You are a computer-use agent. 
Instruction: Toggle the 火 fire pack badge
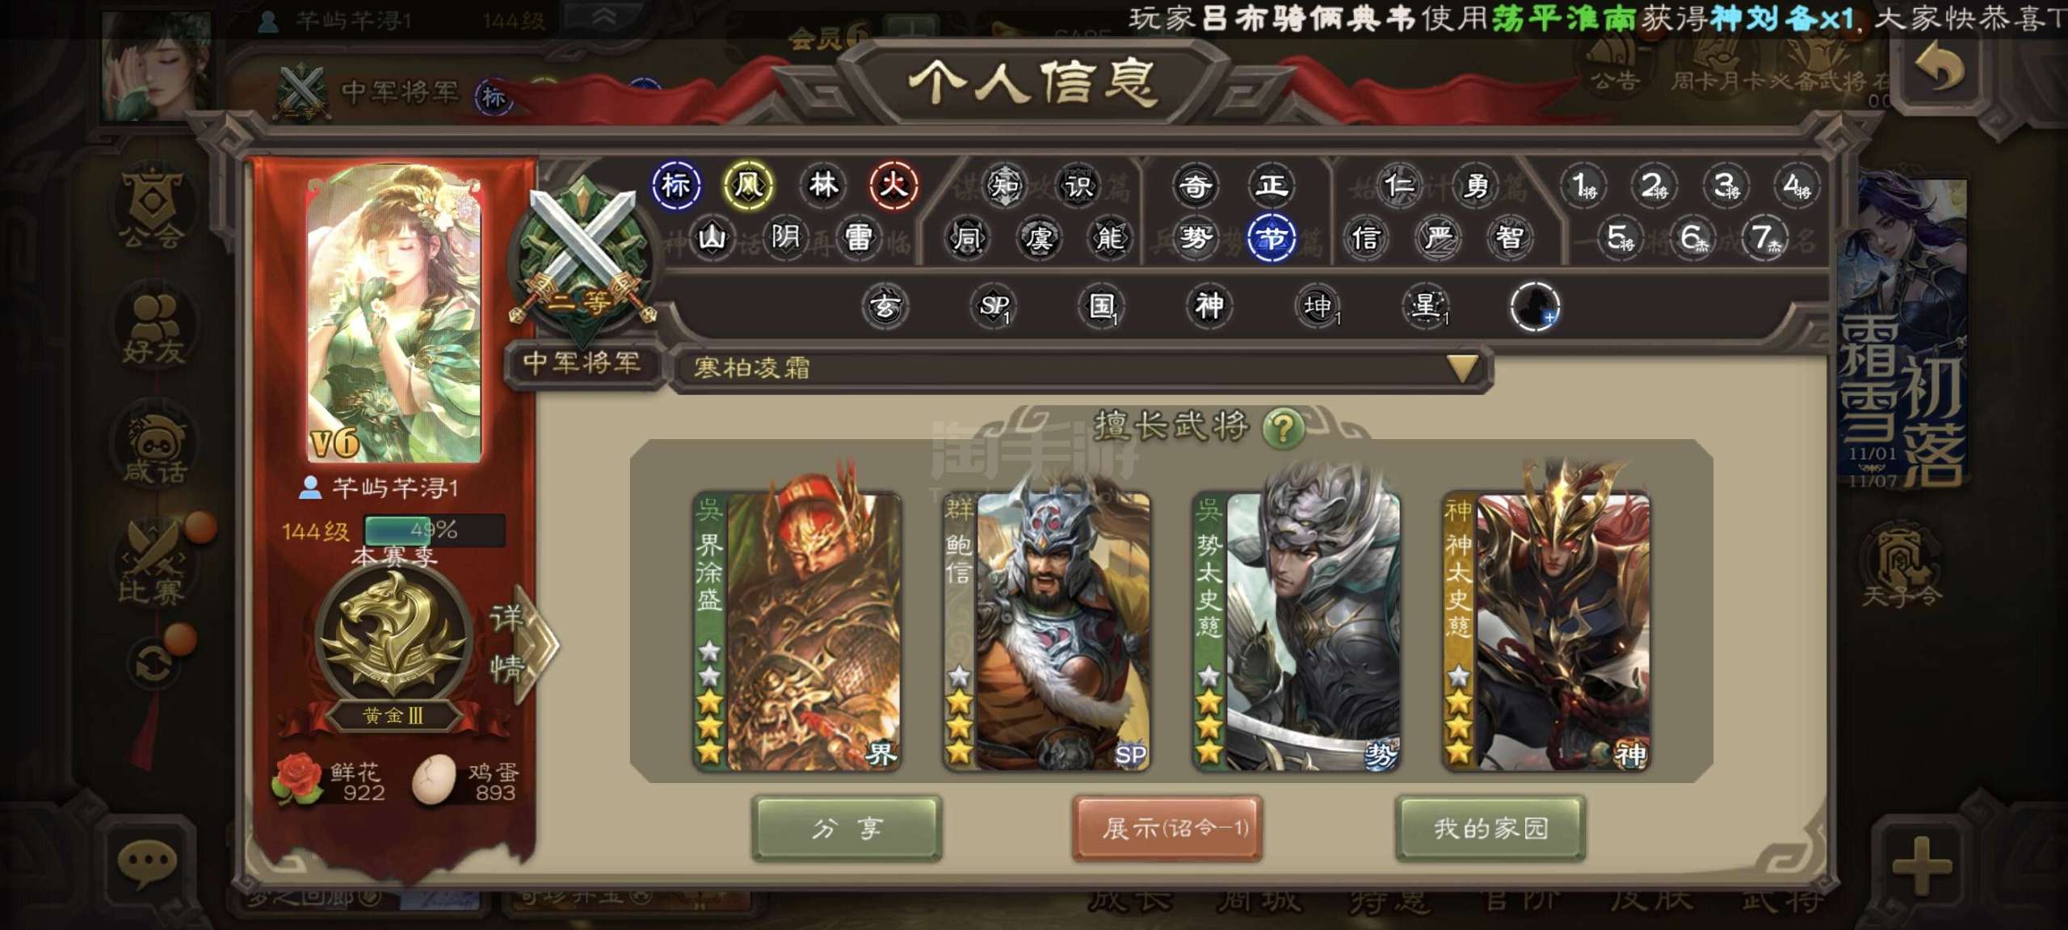pyautogui.click(x=893, y=186)
